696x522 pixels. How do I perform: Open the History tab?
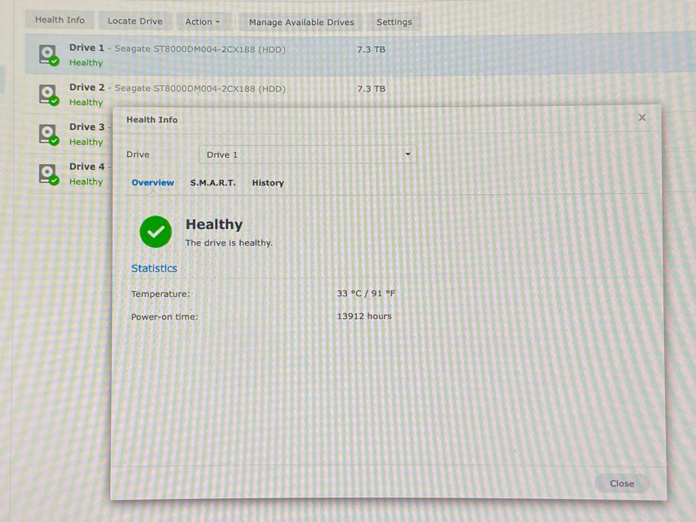click(267, 183)
